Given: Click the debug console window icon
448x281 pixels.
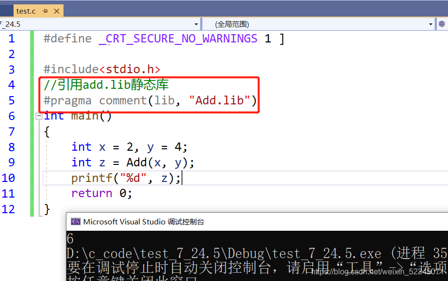Looking at the screenshot, I should pyautogui.click(x=76, y=221).
